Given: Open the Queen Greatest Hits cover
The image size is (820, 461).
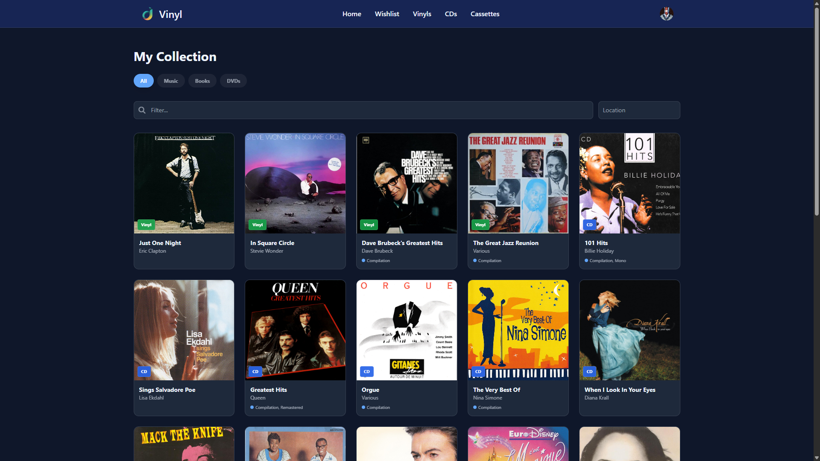Looking at the screenshot, I should click(295, 330).
